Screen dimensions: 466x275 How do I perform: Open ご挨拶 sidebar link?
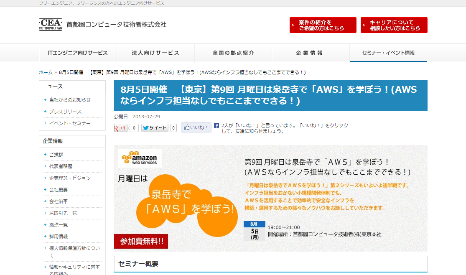pos(56,155)
